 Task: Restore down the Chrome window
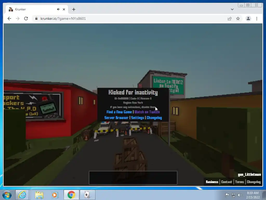point(248,5)
